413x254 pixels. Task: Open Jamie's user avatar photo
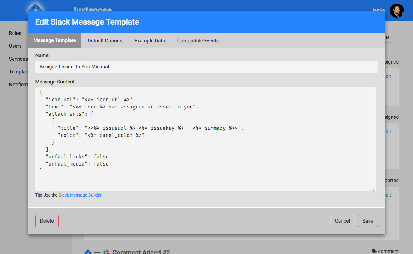coord(397,11)
